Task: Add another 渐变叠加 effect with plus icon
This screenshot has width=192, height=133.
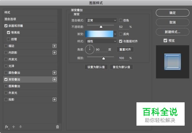Action: (x=54, y=79)
